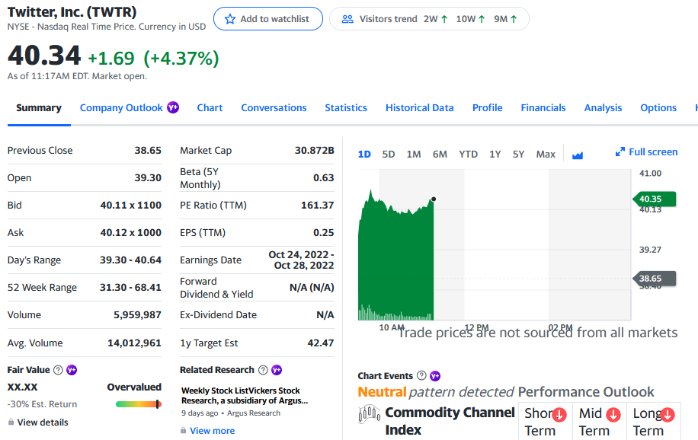
Task: Click the Y+ badge next to Fair Value
Action: point(72,370)
